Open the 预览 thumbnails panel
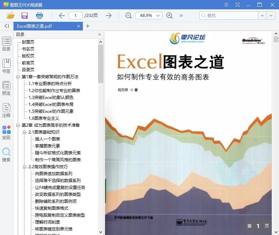 6,88
